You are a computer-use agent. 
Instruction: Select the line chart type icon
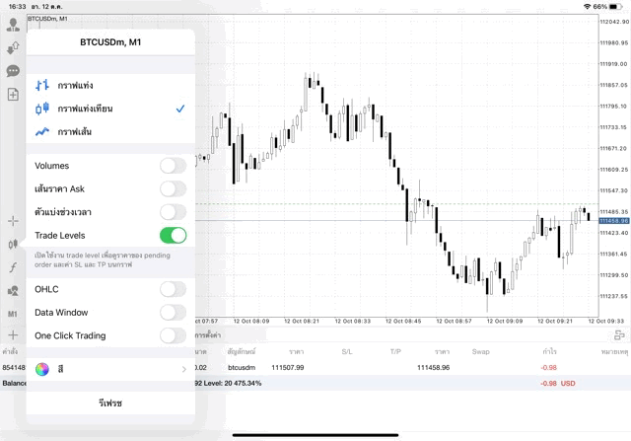click(42, 131)
